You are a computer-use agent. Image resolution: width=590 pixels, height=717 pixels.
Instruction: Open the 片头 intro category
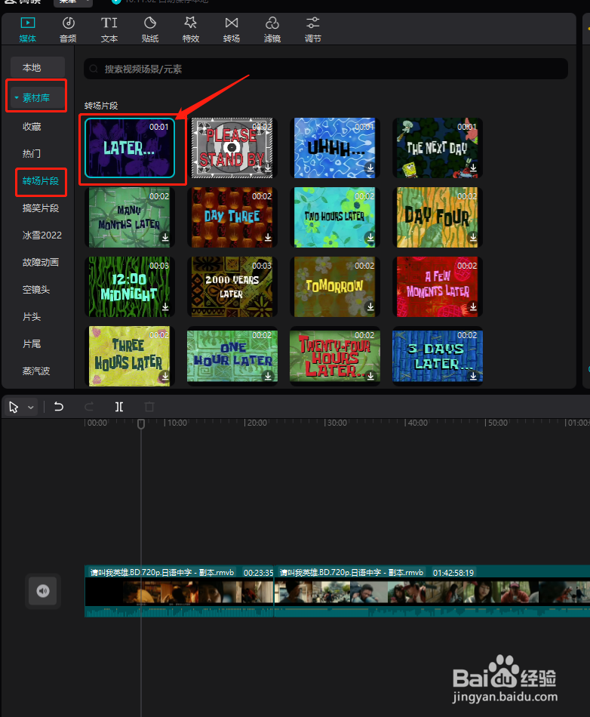point(32,316)
